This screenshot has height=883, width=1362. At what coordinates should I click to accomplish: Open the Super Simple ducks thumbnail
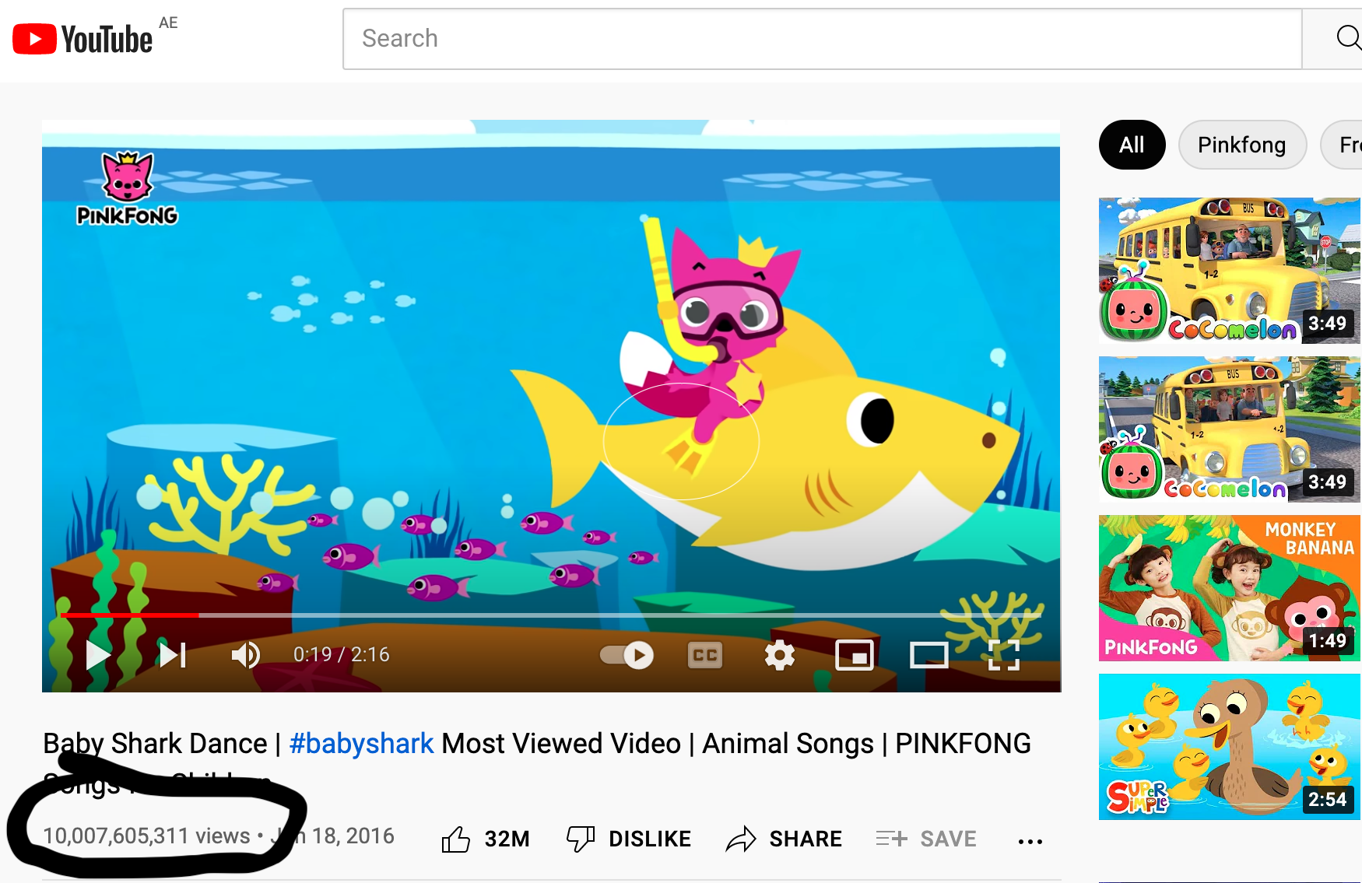pyautogui.click(x=1230, y=747)
